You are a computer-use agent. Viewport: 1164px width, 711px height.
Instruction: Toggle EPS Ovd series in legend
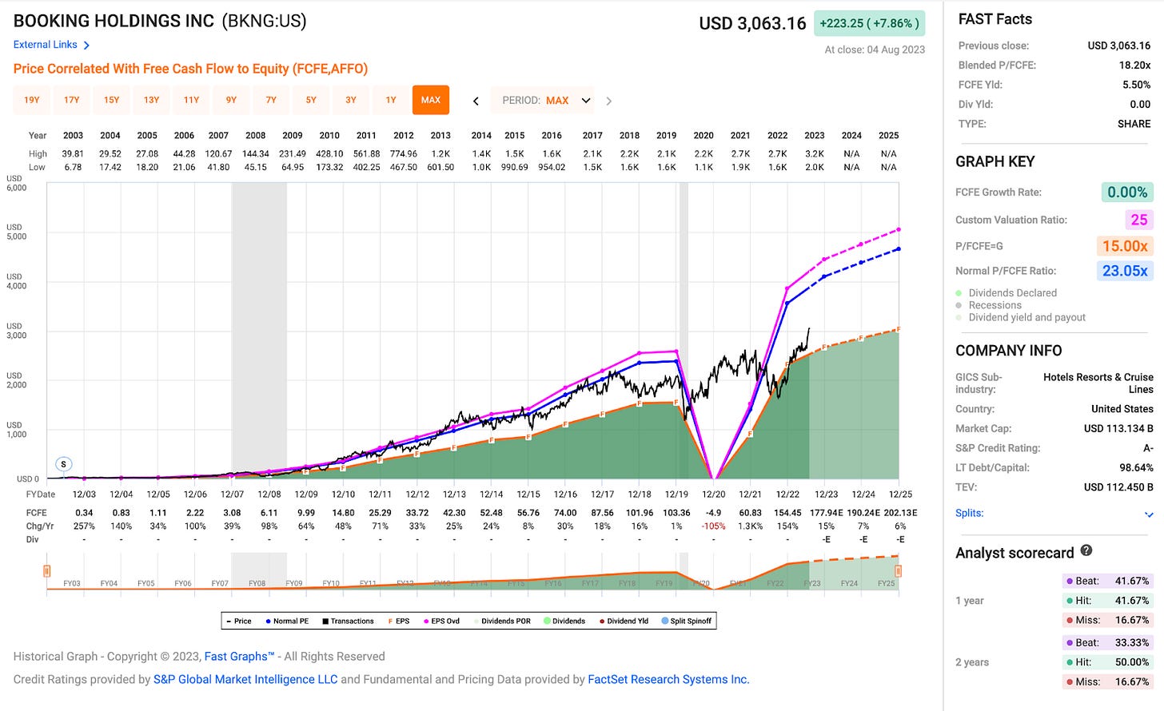click(442, 621)
